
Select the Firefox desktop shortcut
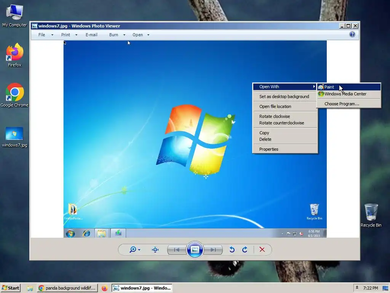(x=14, y=55)
